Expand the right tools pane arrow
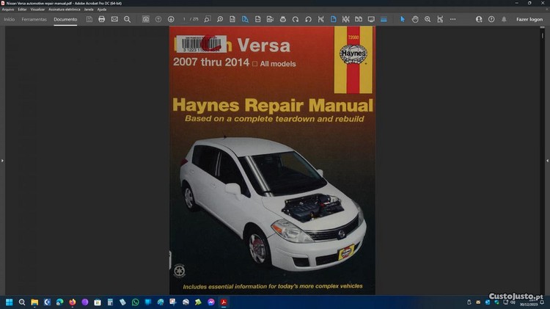 [x=547, y=160]
